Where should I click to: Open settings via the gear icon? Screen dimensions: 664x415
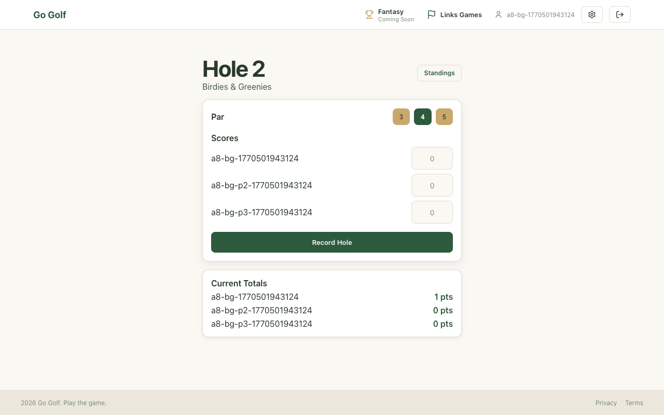coord(592,15)
